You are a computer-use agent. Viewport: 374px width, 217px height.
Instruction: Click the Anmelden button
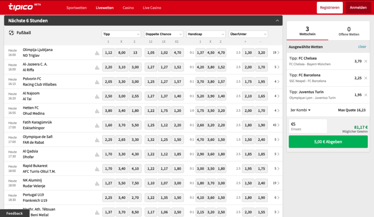coord(358,8)
